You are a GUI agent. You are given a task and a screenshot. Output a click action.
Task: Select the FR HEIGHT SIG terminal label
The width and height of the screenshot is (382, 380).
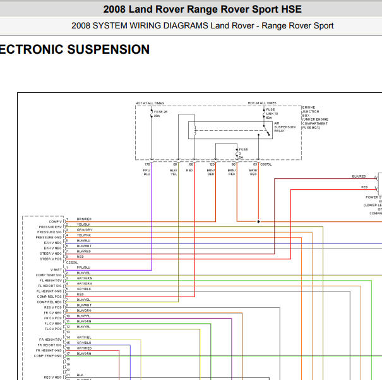pos(50,345)
